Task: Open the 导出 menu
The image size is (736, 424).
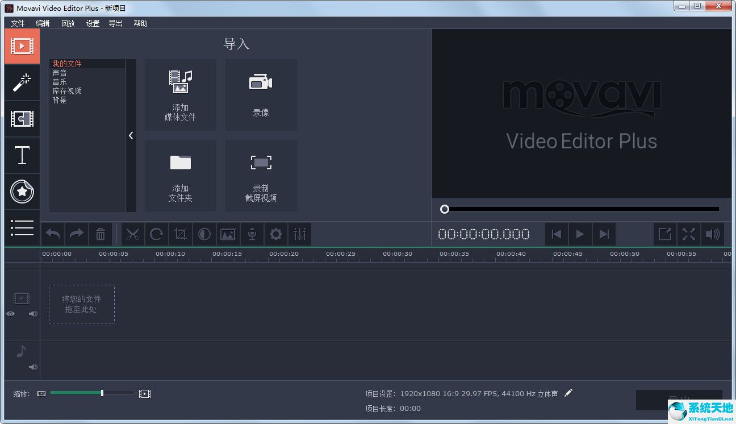Action: 116,23
